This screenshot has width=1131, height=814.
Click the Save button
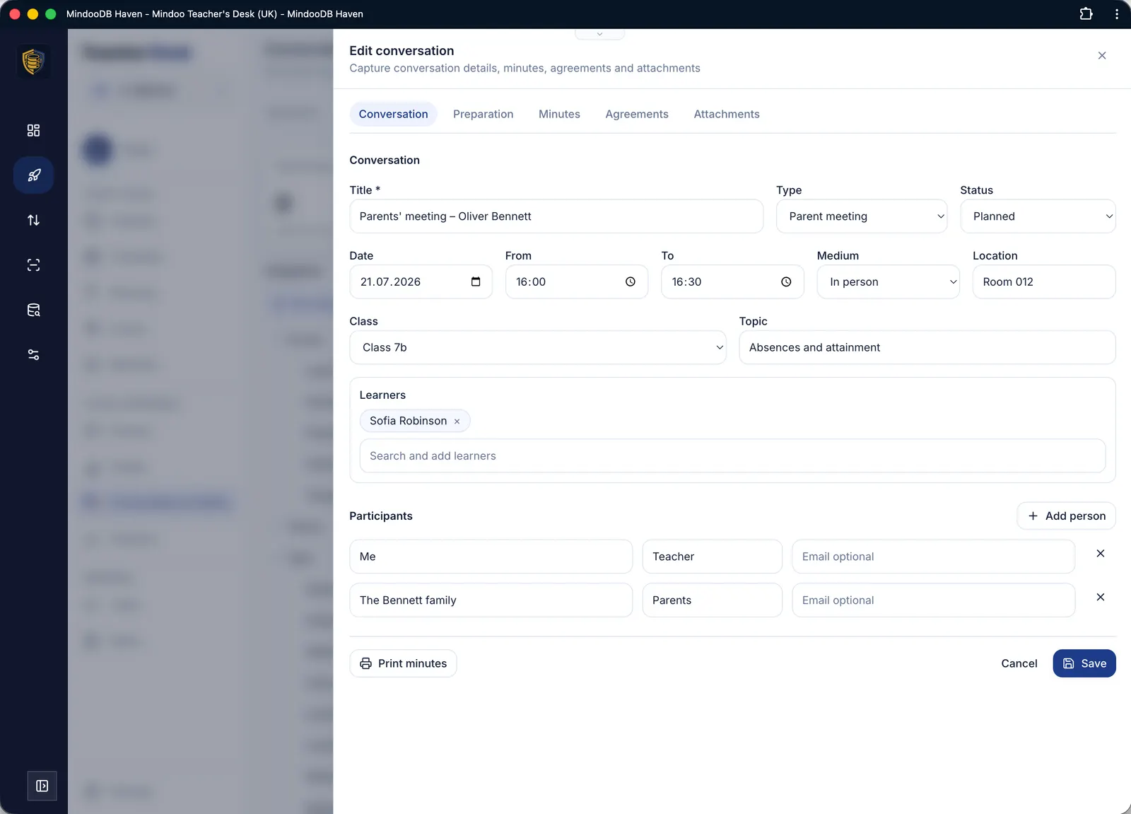(x=1084, y=663)
